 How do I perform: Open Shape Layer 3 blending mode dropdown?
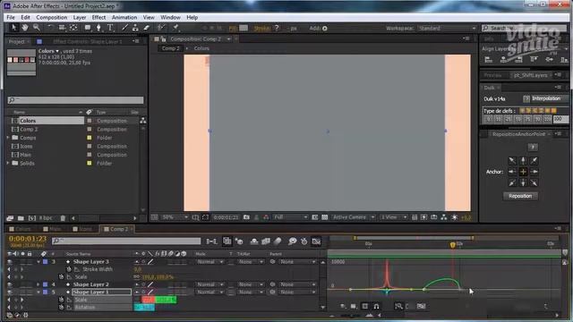(x=210, y=262)
